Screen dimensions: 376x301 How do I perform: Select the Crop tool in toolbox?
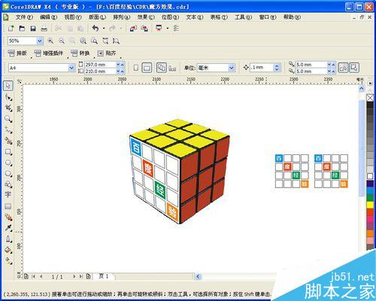[x=8, y=108]
